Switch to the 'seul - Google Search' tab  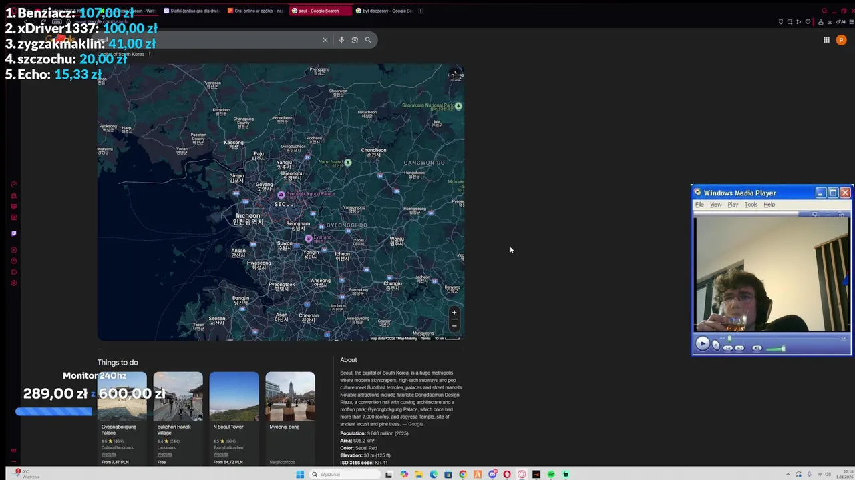click(319, 11)
